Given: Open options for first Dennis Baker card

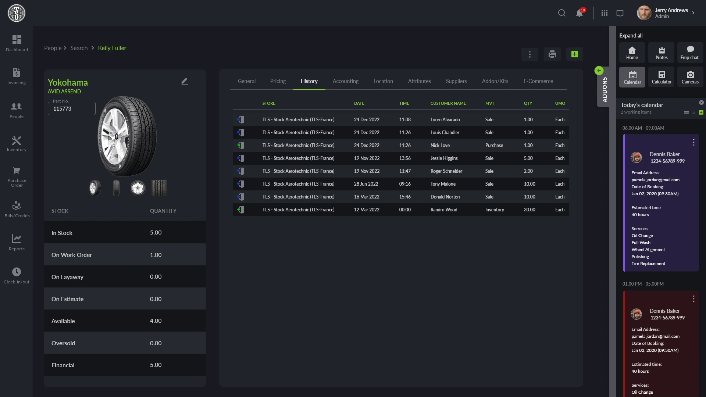Looking at the screenshot, I should coord(693,142).
